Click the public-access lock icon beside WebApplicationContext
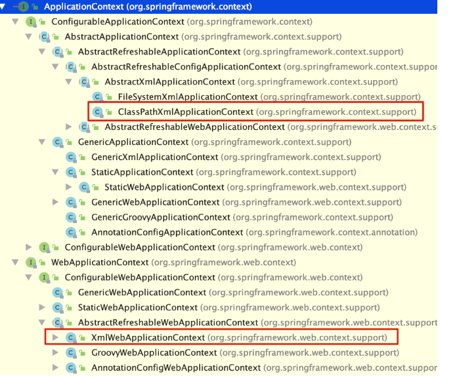Screen dimensions: 457x376 coord(43,262)
